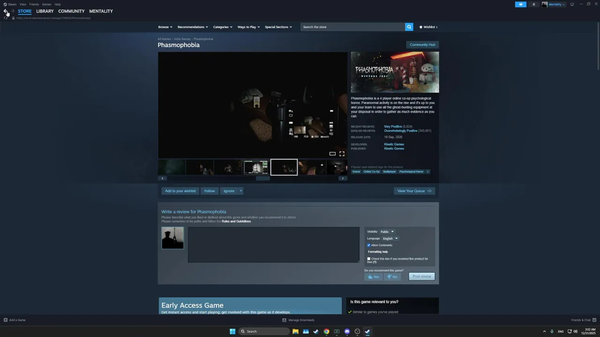Open the announcements megaphone button
Screen dimensions: 600x337
(x=520, y=4)
